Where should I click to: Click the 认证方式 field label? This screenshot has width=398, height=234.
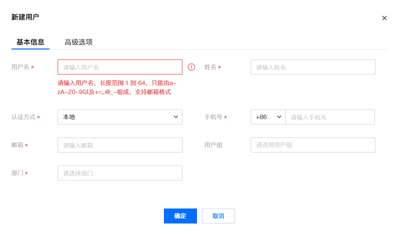tap(24, 117)
